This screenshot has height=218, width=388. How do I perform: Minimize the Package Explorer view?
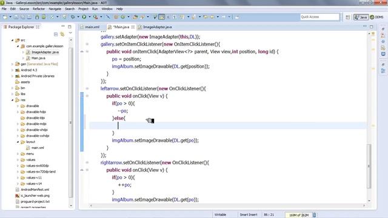click(x=63, y=27)
